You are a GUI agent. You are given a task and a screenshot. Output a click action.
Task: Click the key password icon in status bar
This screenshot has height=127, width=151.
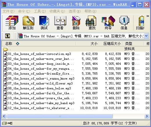coord(10,123)
